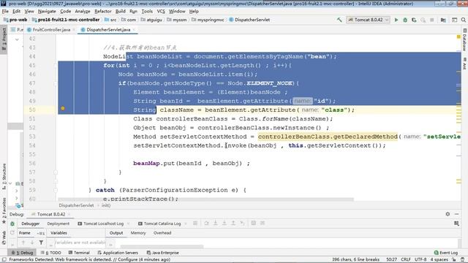The width and height of the screenshot is (468, 263).
Task: Click the fold marker at line 59
Action: [x=56, y=190]
